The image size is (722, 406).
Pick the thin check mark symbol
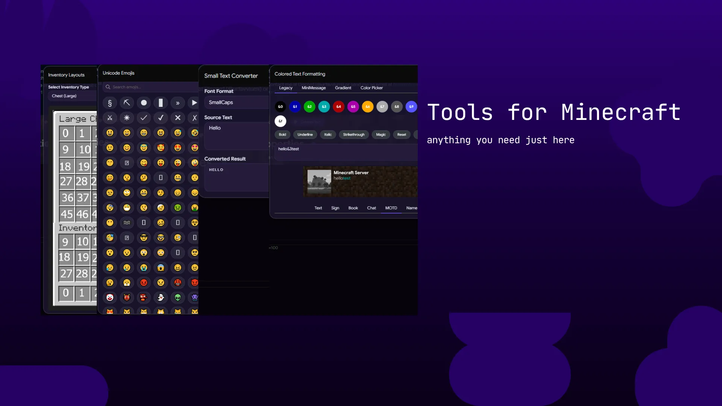[x=144, y=118]
